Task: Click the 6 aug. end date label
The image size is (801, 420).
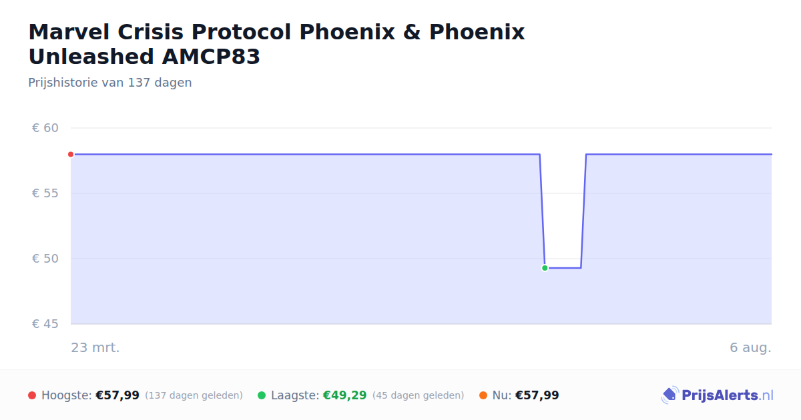Action: 750,347
